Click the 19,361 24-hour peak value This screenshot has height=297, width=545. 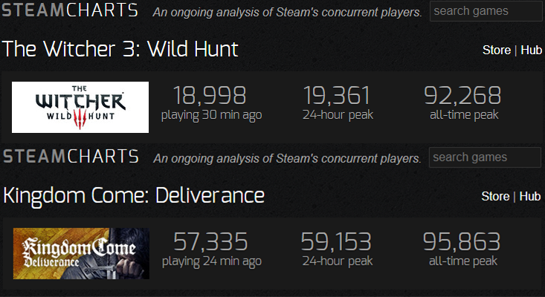click(337, 96)
